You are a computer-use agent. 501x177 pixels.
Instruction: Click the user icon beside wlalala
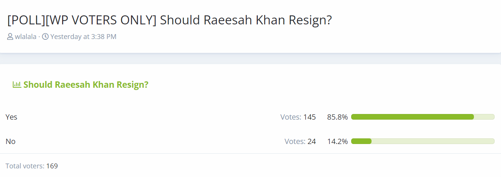10,37
